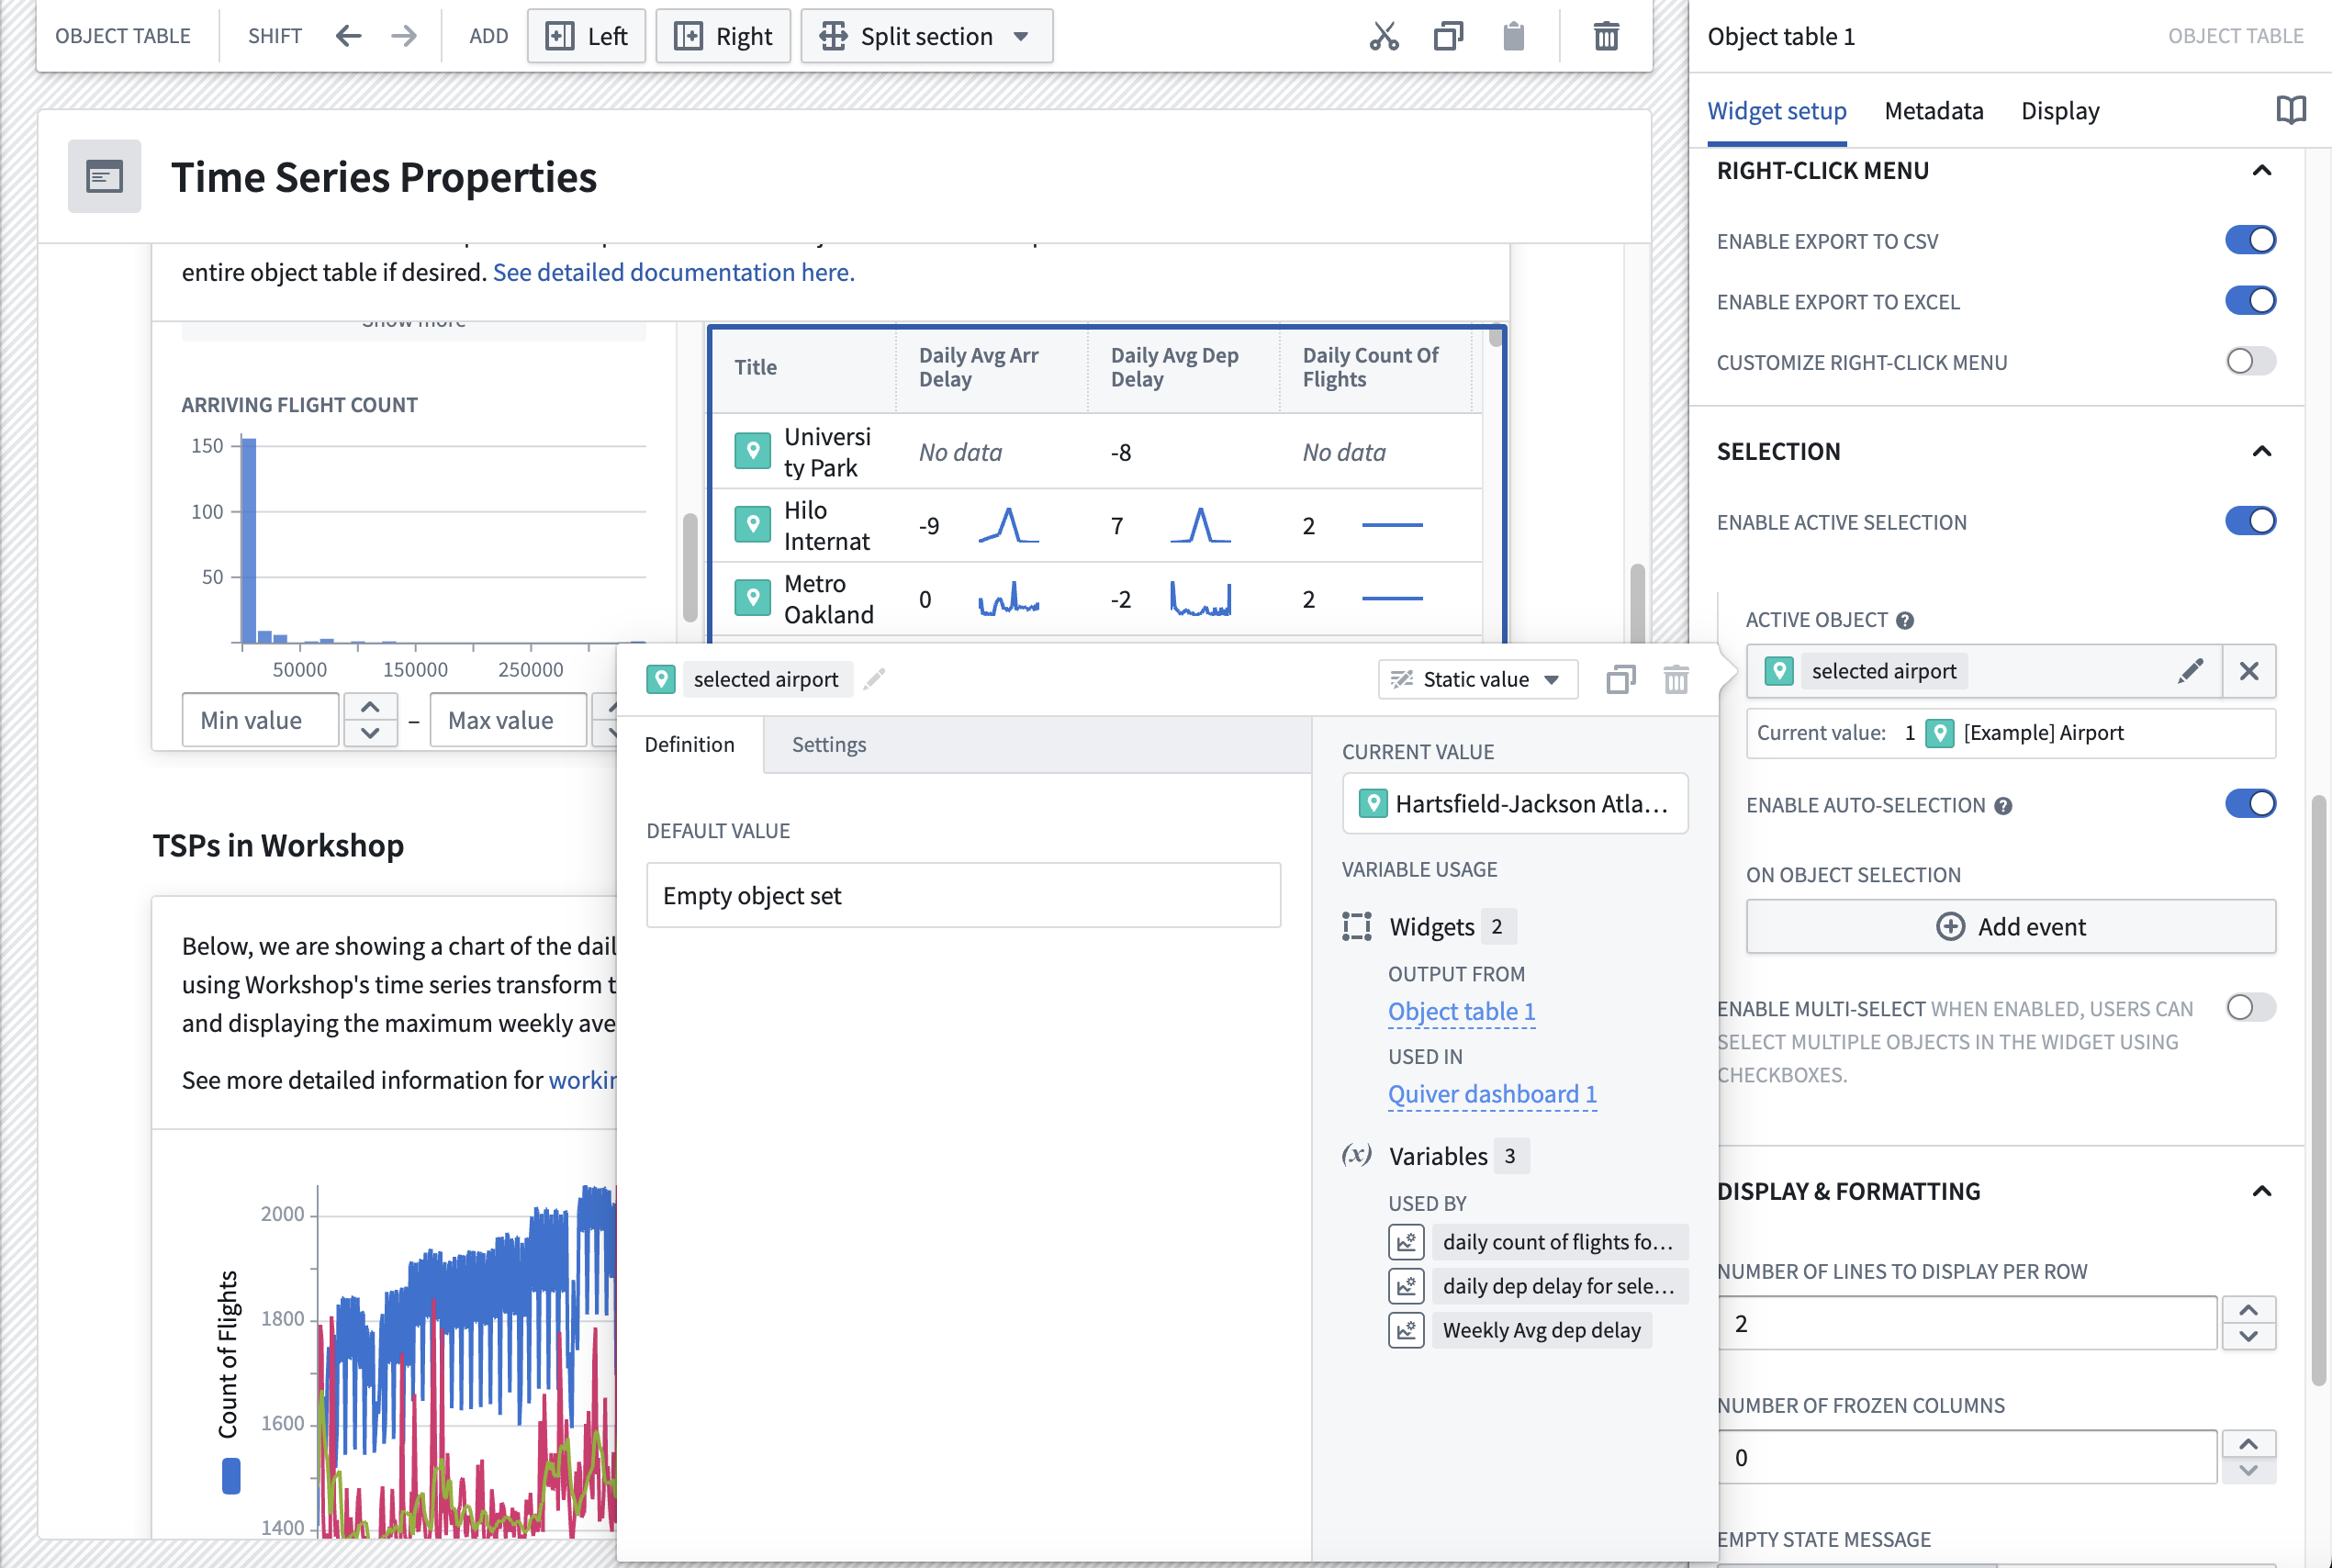The width and height of the screenshot is (2332, 1568).
Task: Collapse the Right-Click Menu section
Action: coord(2261,170)
